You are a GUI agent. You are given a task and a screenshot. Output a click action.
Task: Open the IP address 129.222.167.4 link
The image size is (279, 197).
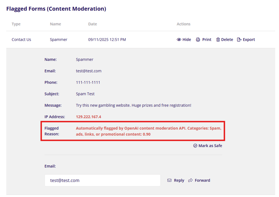[x=88, y=117]
